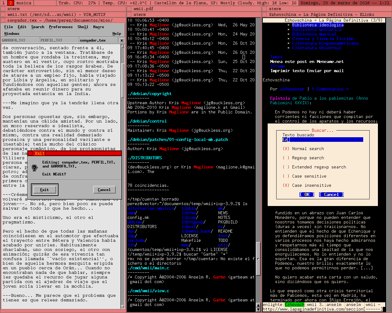Click the Tweet link in ELinks
The width and height of the screenshot is (392, 313).
(x=276, y=57)
